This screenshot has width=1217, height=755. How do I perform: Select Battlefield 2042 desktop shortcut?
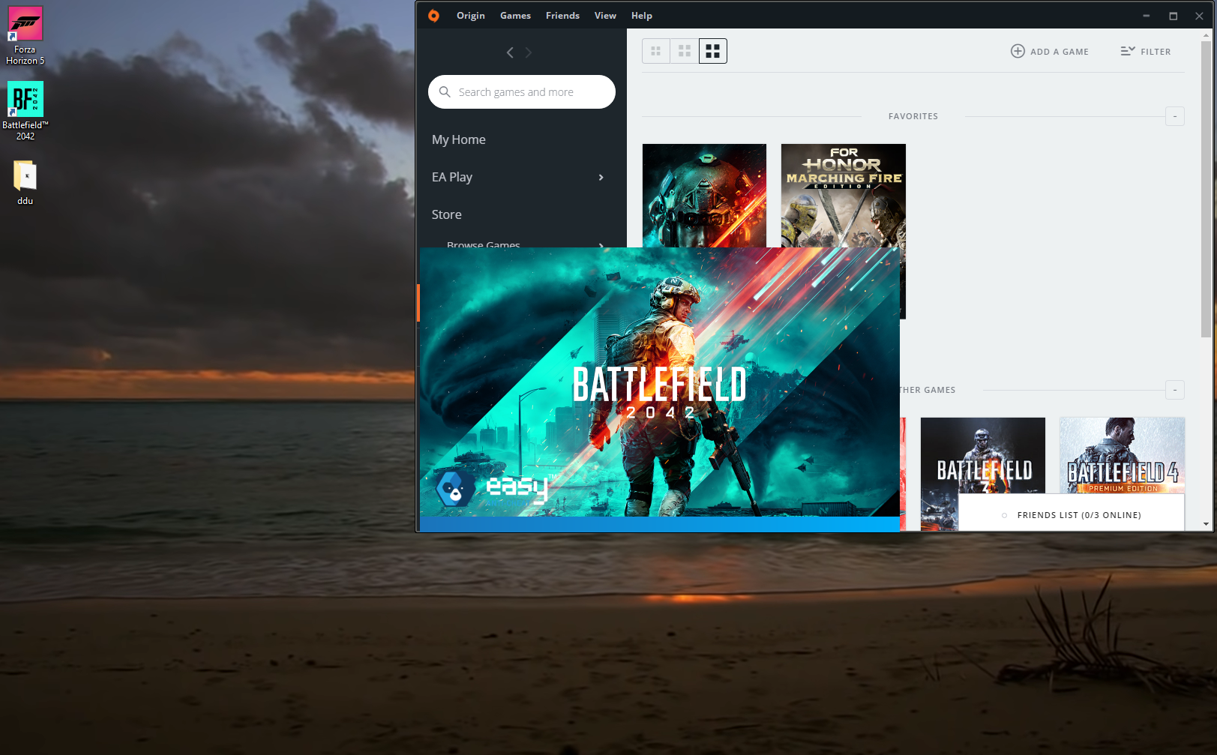(25, 111)
